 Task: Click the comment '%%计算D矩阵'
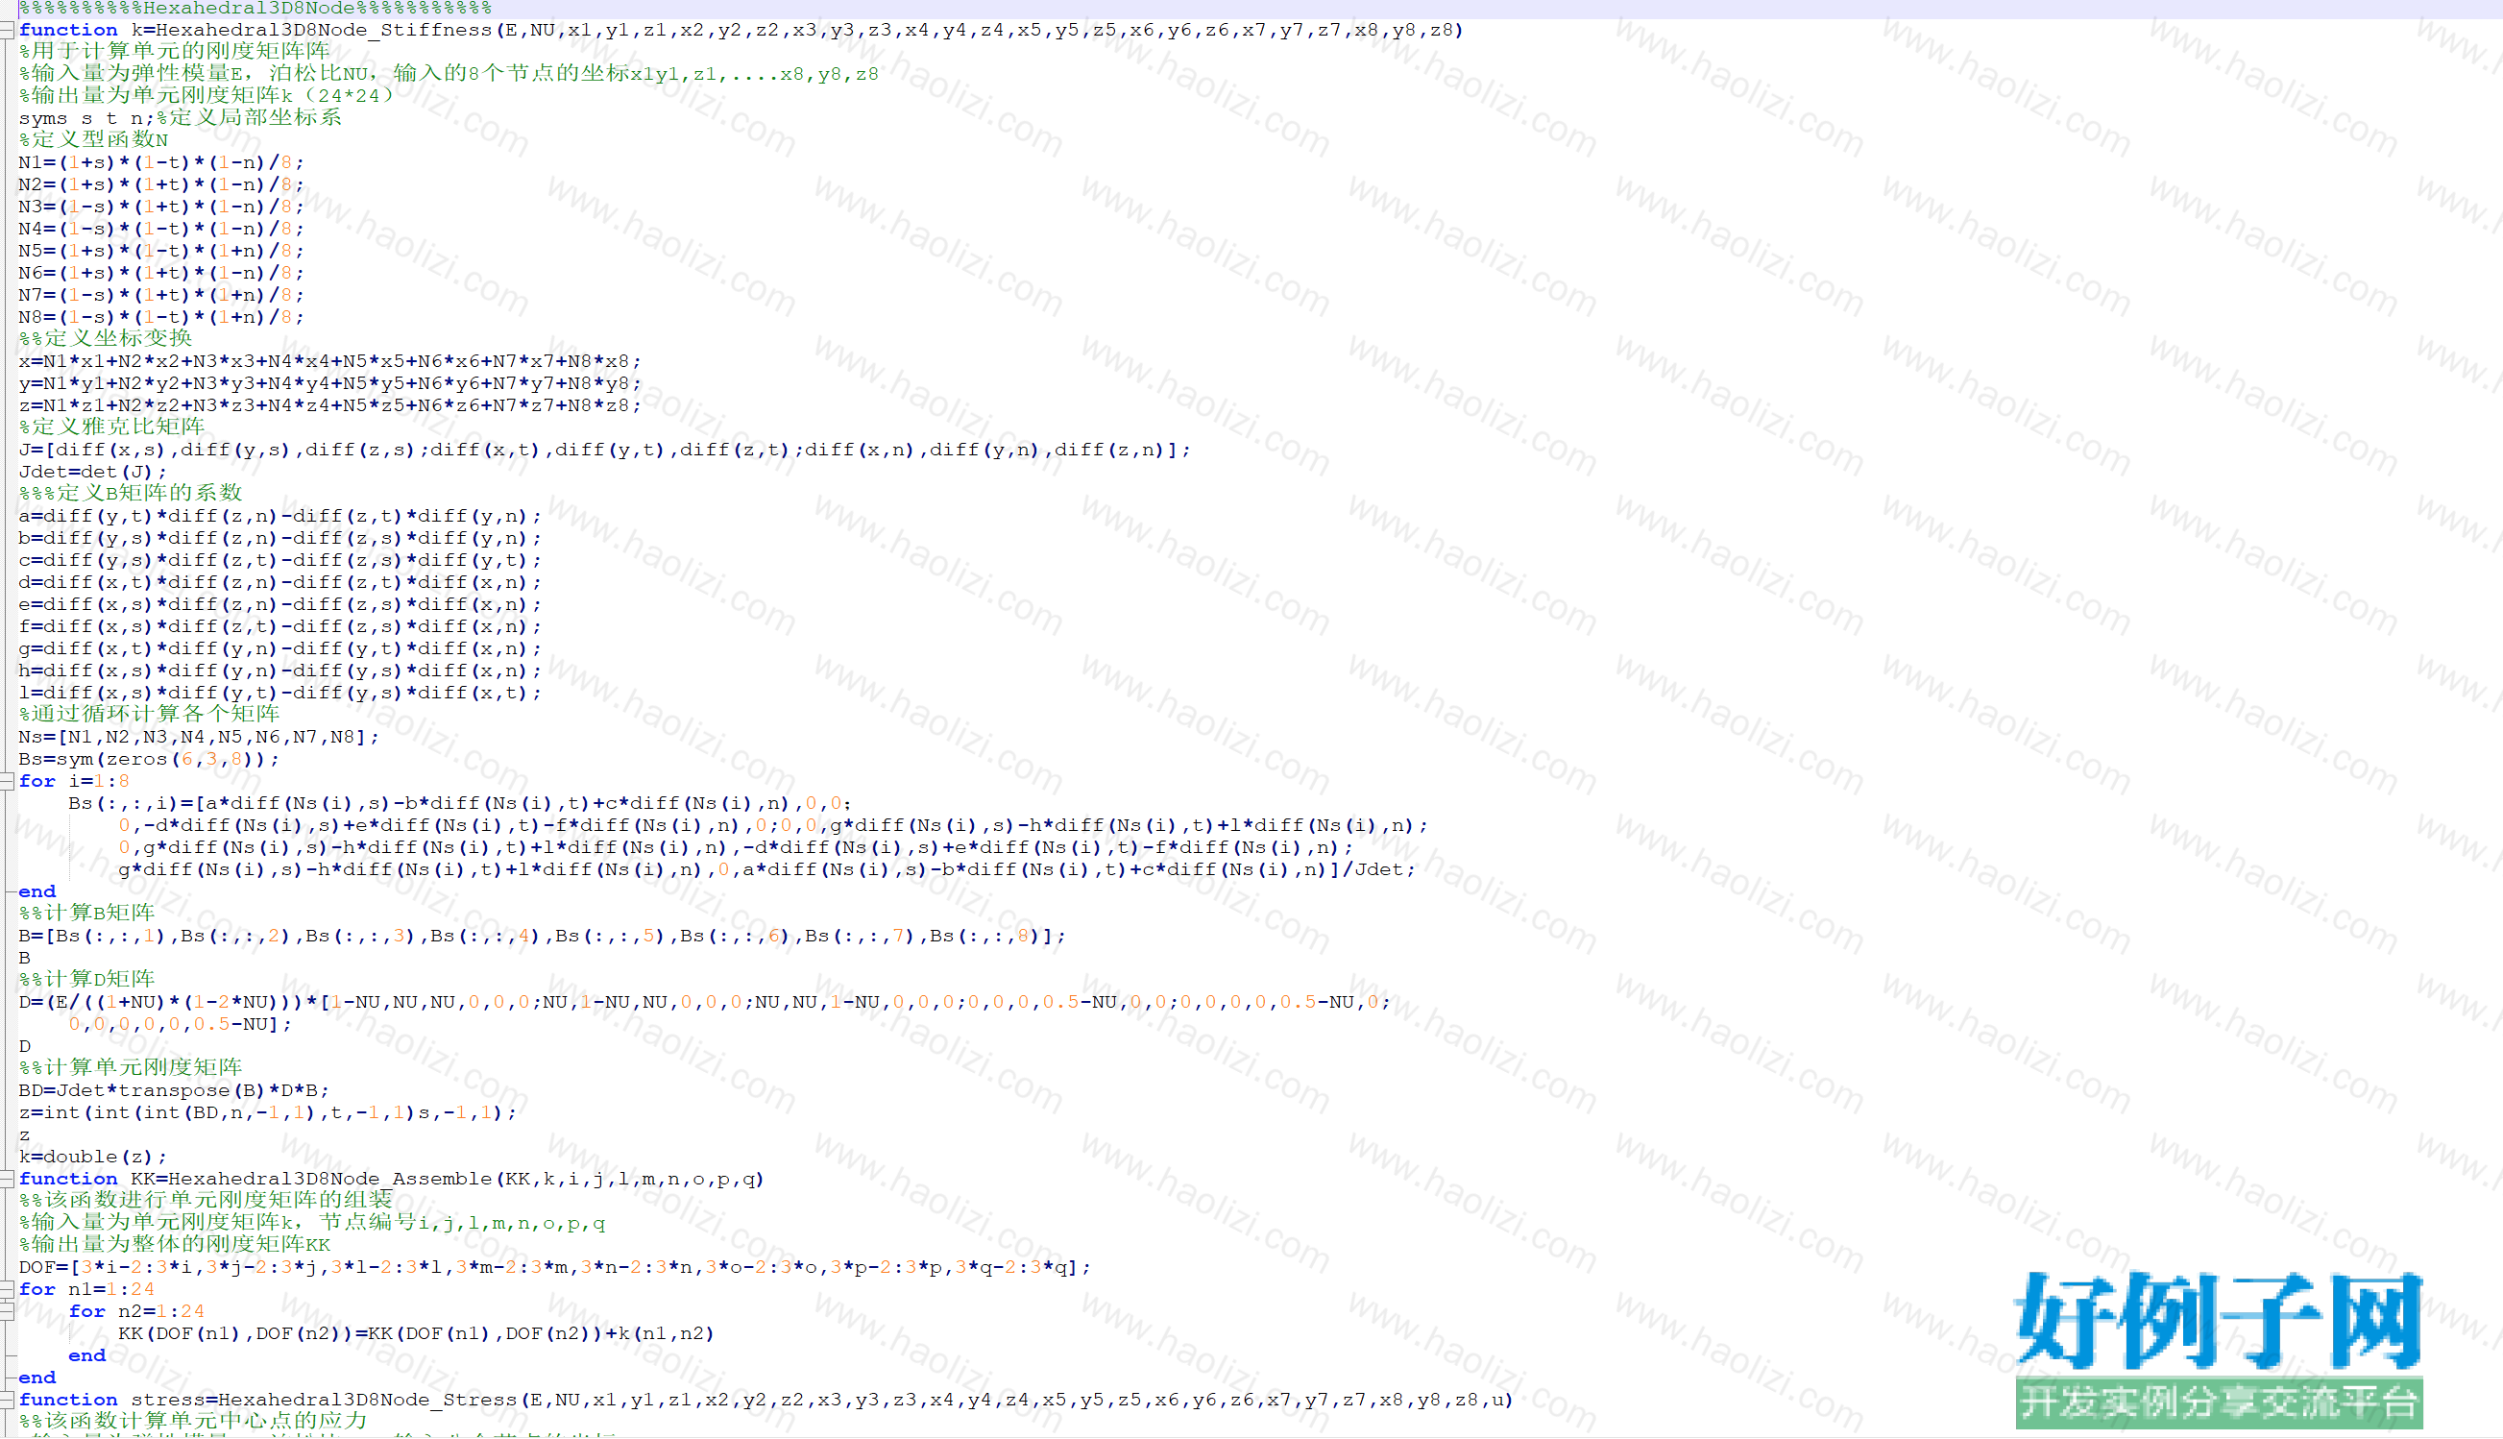click(x=87, y=980)
